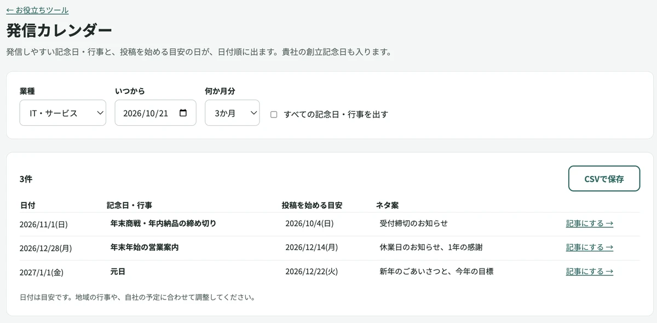Image resolution: width=657 pixels, height=323 pixels.
Task: Click 記事にする for 年末年始の営業案内
Action: coord(589,248)
